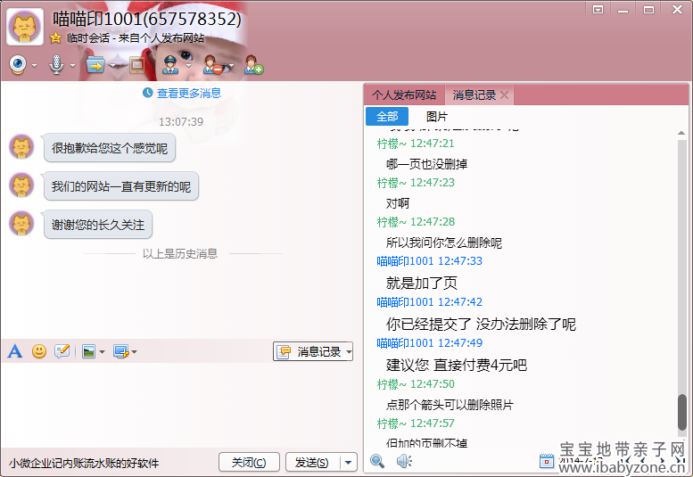View more messages link 查看更多消息
This screenshot has width=693, height=477.
coord(189,94)
